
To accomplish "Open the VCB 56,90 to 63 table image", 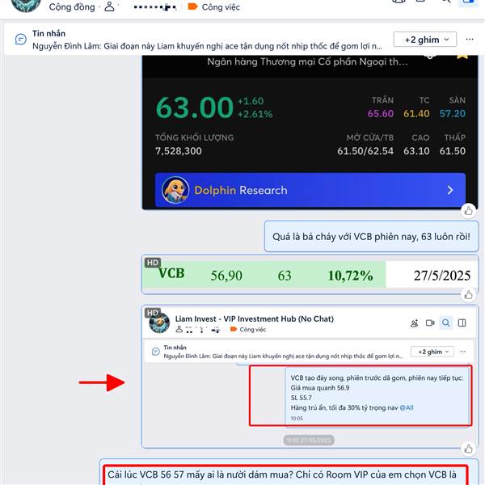I will [310, 275].
